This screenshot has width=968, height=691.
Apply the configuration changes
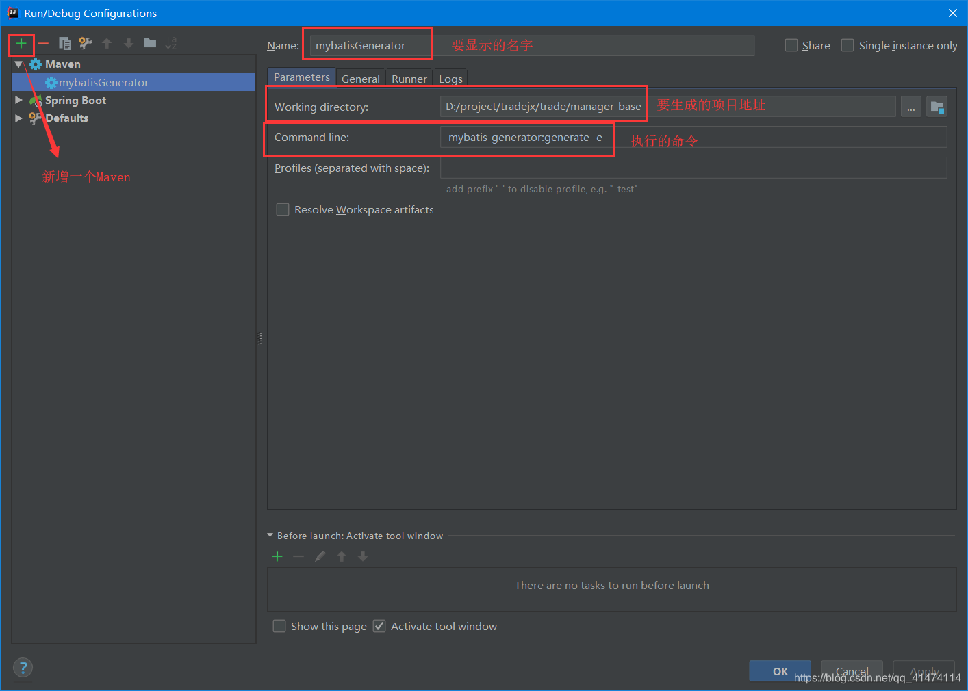pos(924,672)
